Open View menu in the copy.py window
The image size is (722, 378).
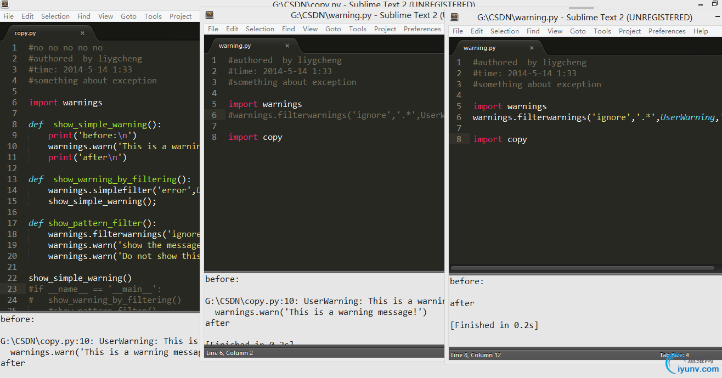106,16
